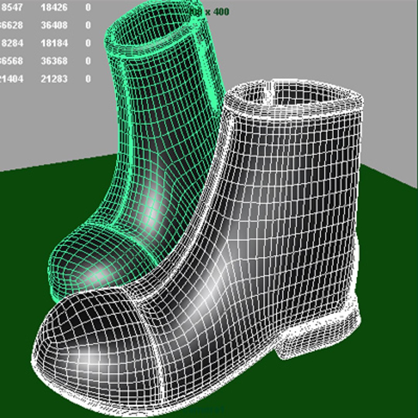Click the readout value 8284

pos(12,43)
